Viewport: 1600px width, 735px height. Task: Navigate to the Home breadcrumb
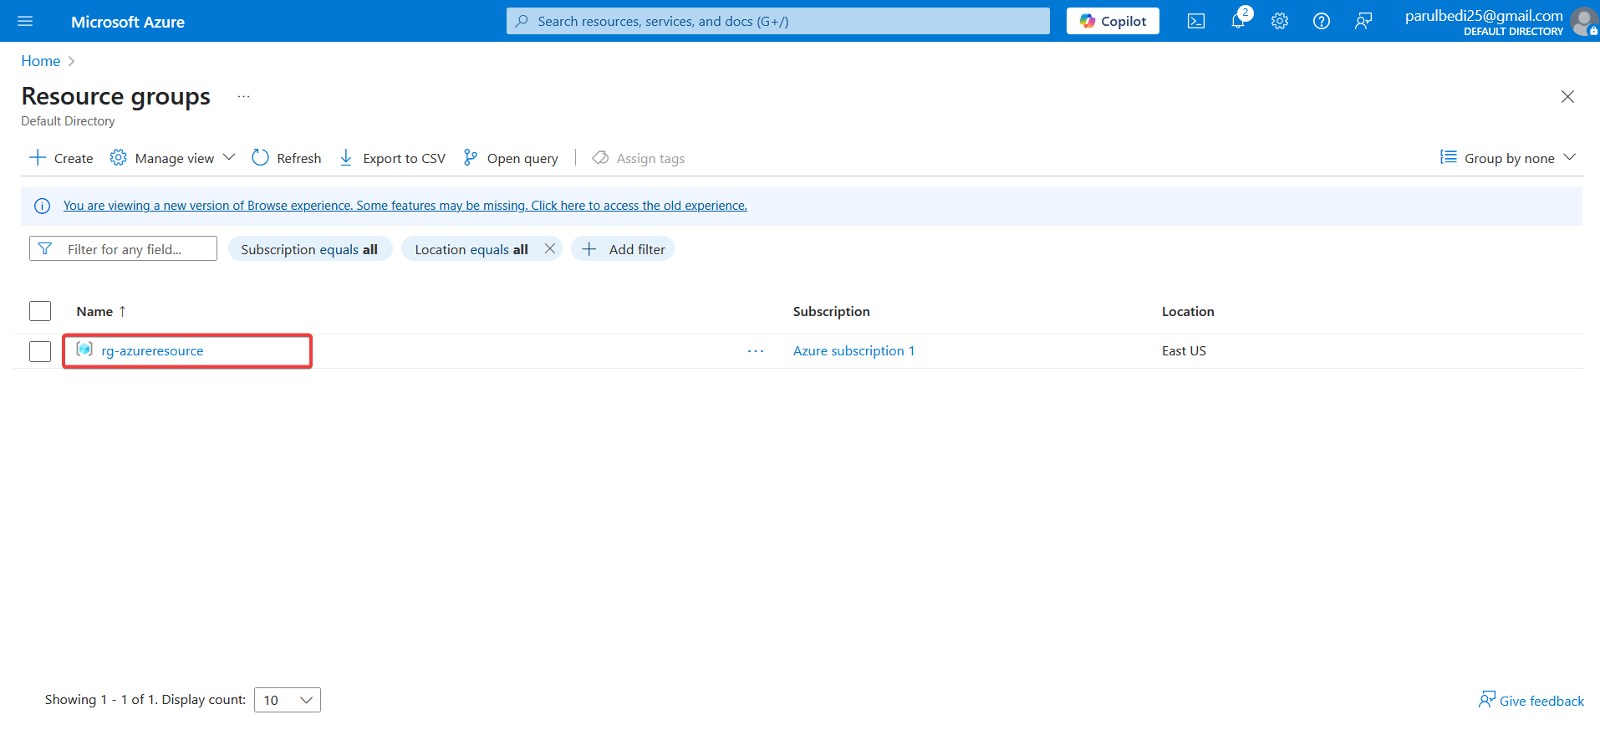point(41,61)
